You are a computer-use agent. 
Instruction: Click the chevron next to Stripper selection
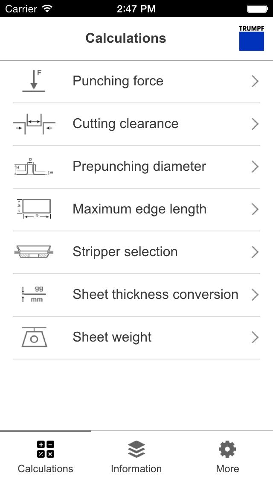coord(255,252)
